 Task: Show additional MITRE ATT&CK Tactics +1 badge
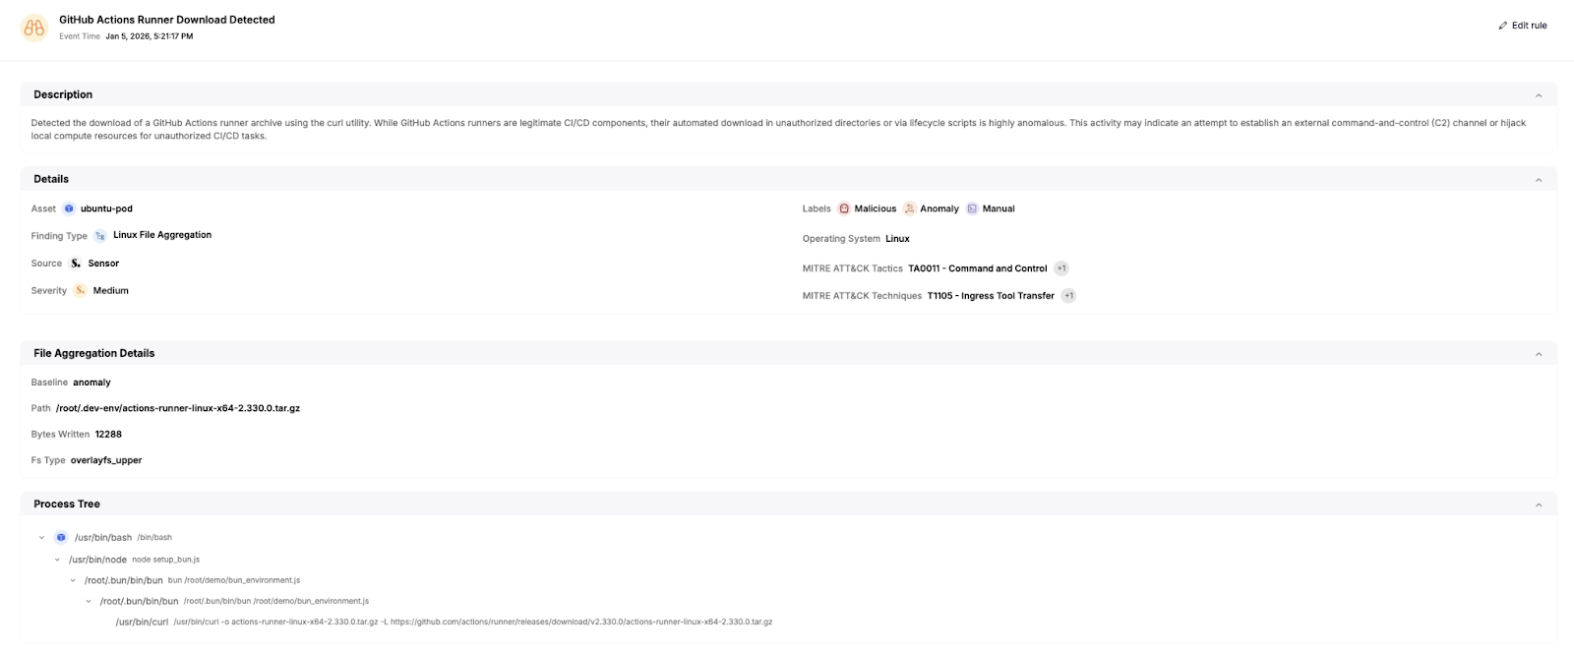(1061, 268)
